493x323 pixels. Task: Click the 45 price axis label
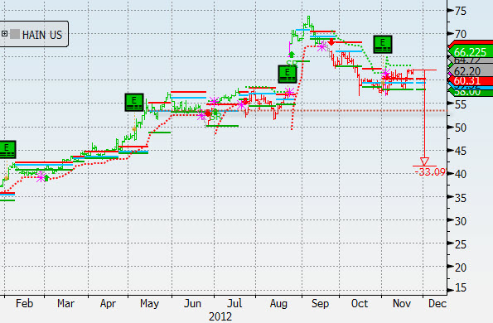tap(461, 151)
